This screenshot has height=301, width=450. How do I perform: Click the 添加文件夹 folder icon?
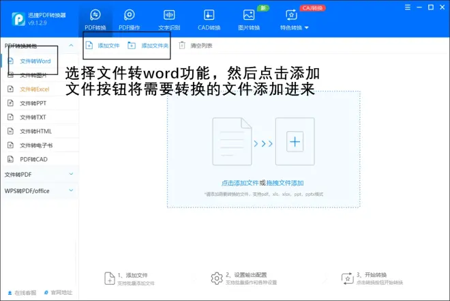[x=132, y=45]
